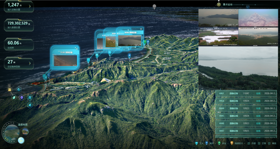The height and width of the screenshot is (149, 280).
Task: Expand the 海洋 legend dropdown
Action: click(x=215, y=143)
